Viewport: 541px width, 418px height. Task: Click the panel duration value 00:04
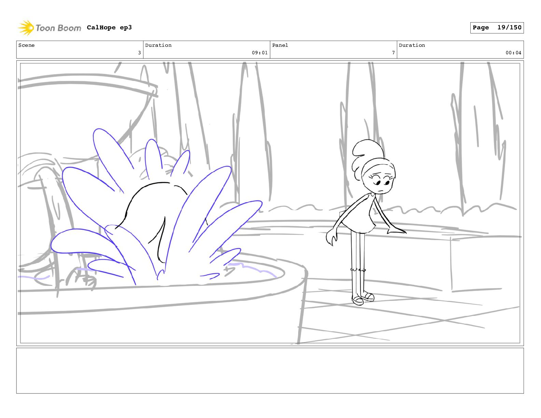click(x=513, y=53)
